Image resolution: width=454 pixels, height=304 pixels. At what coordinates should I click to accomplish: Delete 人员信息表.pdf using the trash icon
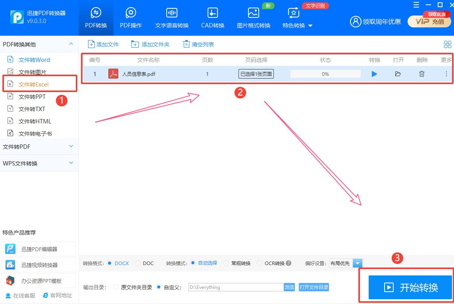(421, 73)
